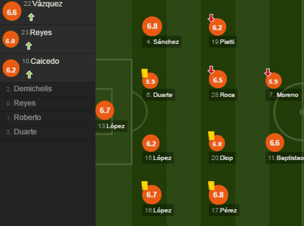Image resolution: width=304 pixels, height=226 pixels.
Task: Click the green substitution arrow under 23. Reyes
Action: coord(29,46)
